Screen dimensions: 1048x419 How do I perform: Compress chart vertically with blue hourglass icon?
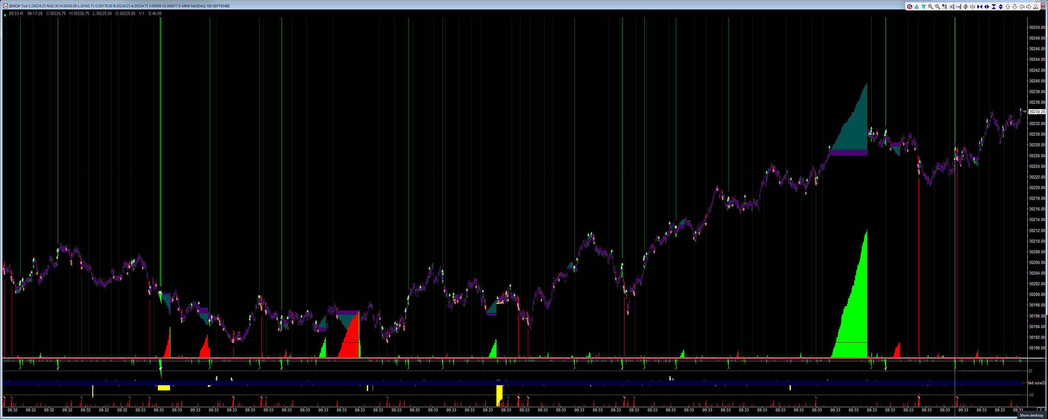click(993, 6)
